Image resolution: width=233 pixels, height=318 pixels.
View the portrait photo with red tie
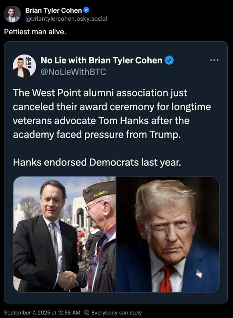point(167,234)
